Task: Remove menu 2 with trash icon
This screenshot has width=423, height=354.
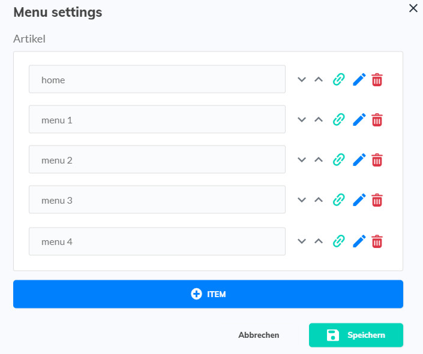Action: point(377,159)
